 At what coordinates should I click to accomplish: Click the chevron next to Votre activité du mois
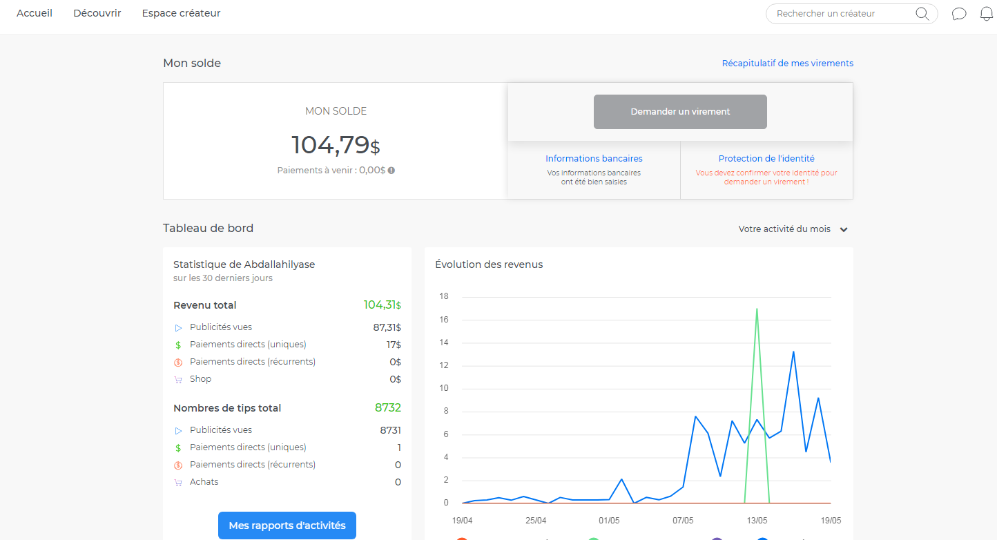click(844, 229)
